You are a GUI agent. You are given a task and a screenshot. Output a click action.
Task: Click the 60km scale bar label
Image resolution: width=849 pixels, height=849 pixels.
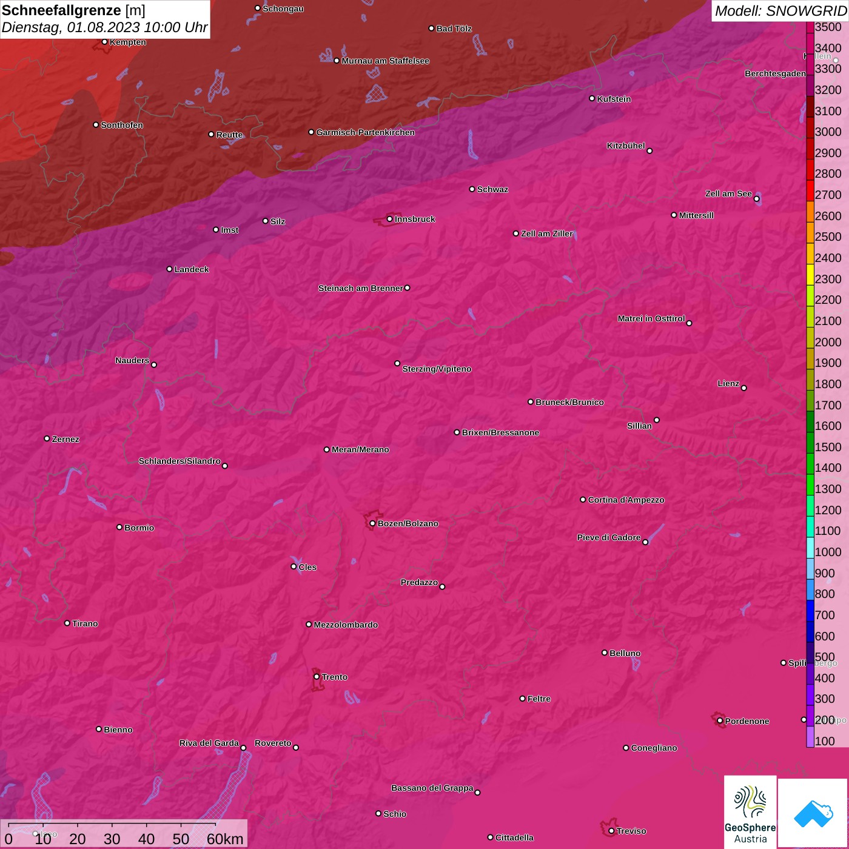225,839
